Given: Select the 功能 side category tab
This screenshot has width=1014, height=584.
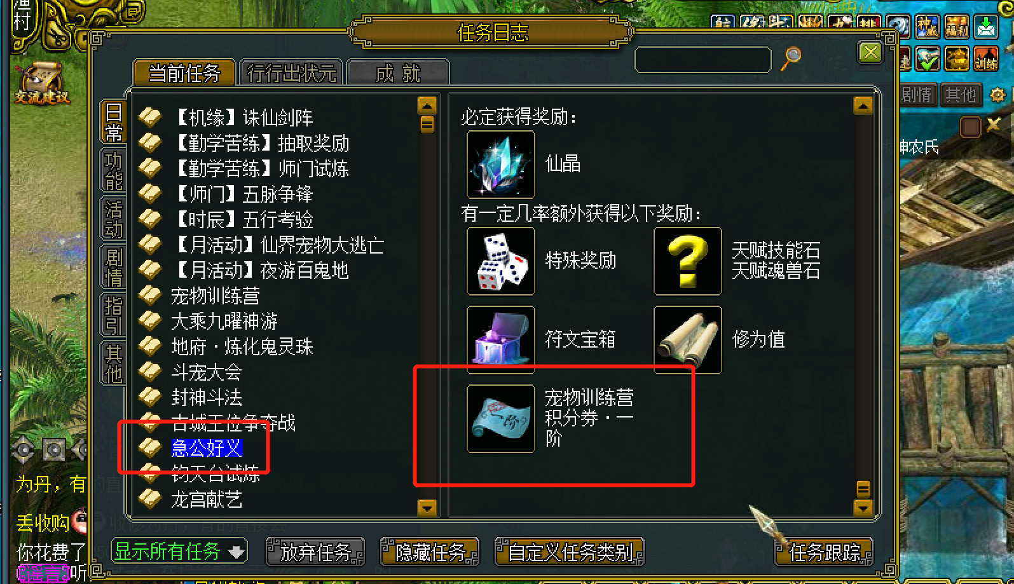Looking at the screenshot, I should pos(113,171).
